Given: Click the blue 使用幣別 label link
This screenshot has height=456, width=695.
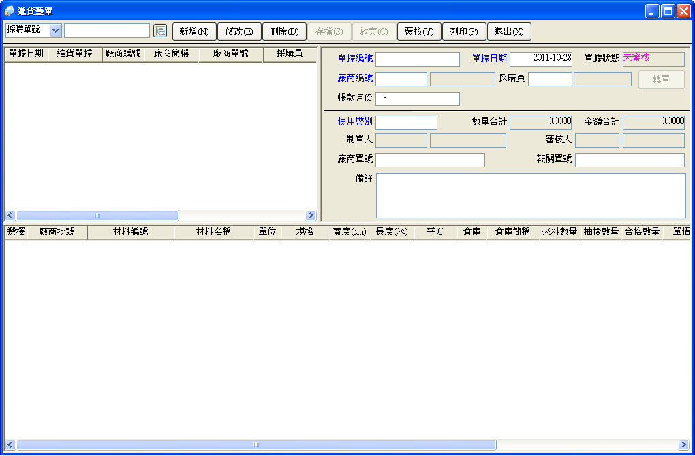Looking at the screenshot, I should pos(355,121).
